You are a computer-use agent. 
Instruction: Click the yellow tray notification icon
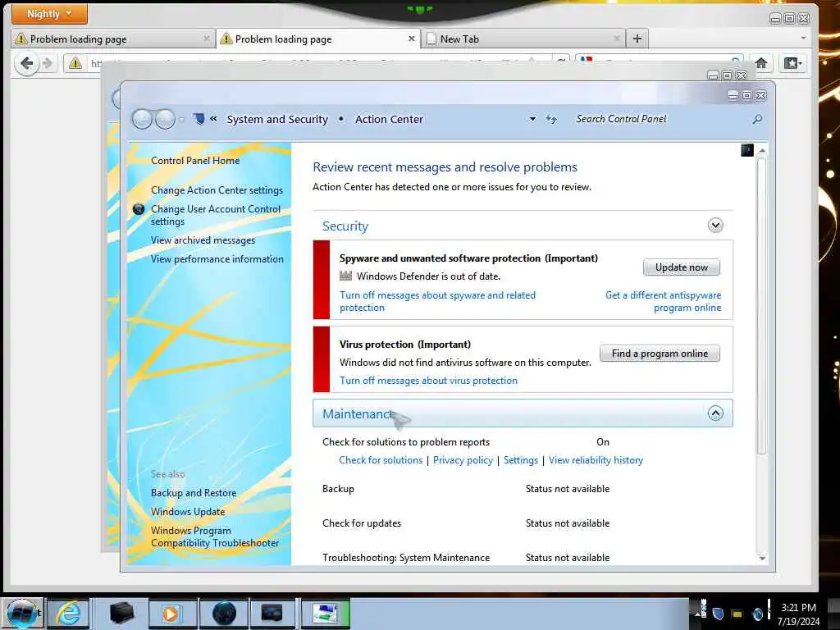(x=737, y=614)
